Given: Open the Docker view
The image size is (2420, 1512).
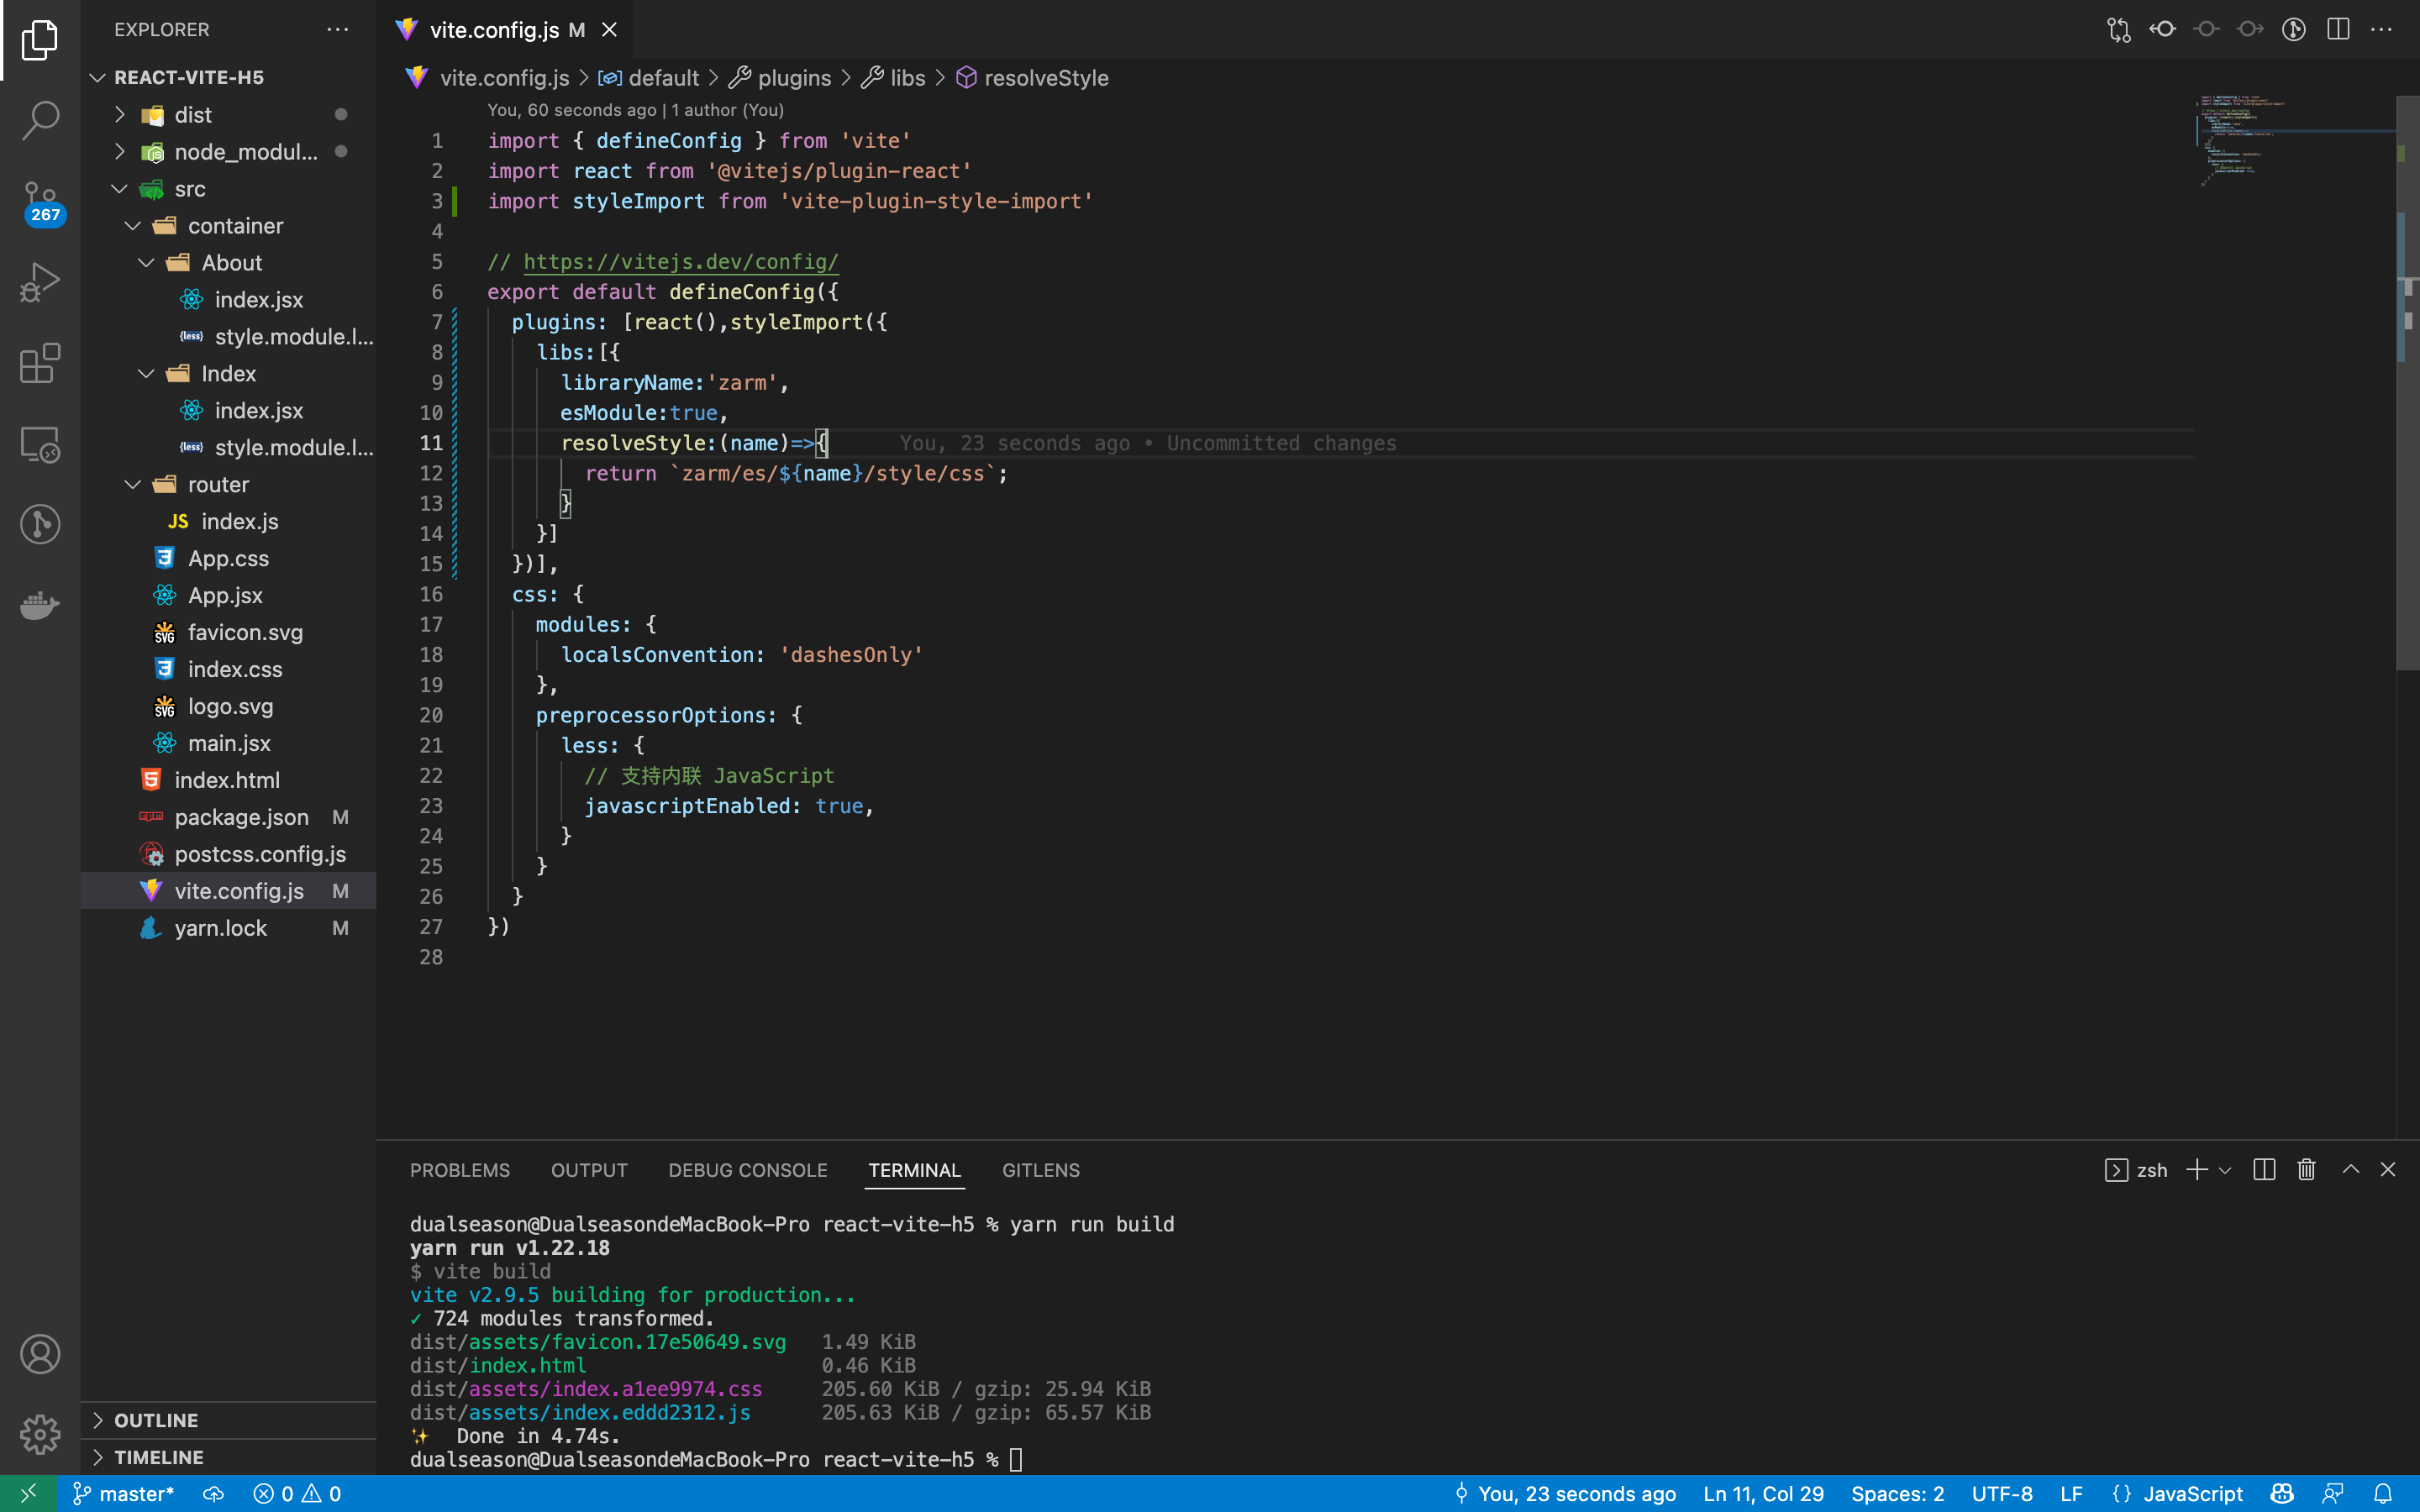Looking at the screenshot, I should click(40, 605).
